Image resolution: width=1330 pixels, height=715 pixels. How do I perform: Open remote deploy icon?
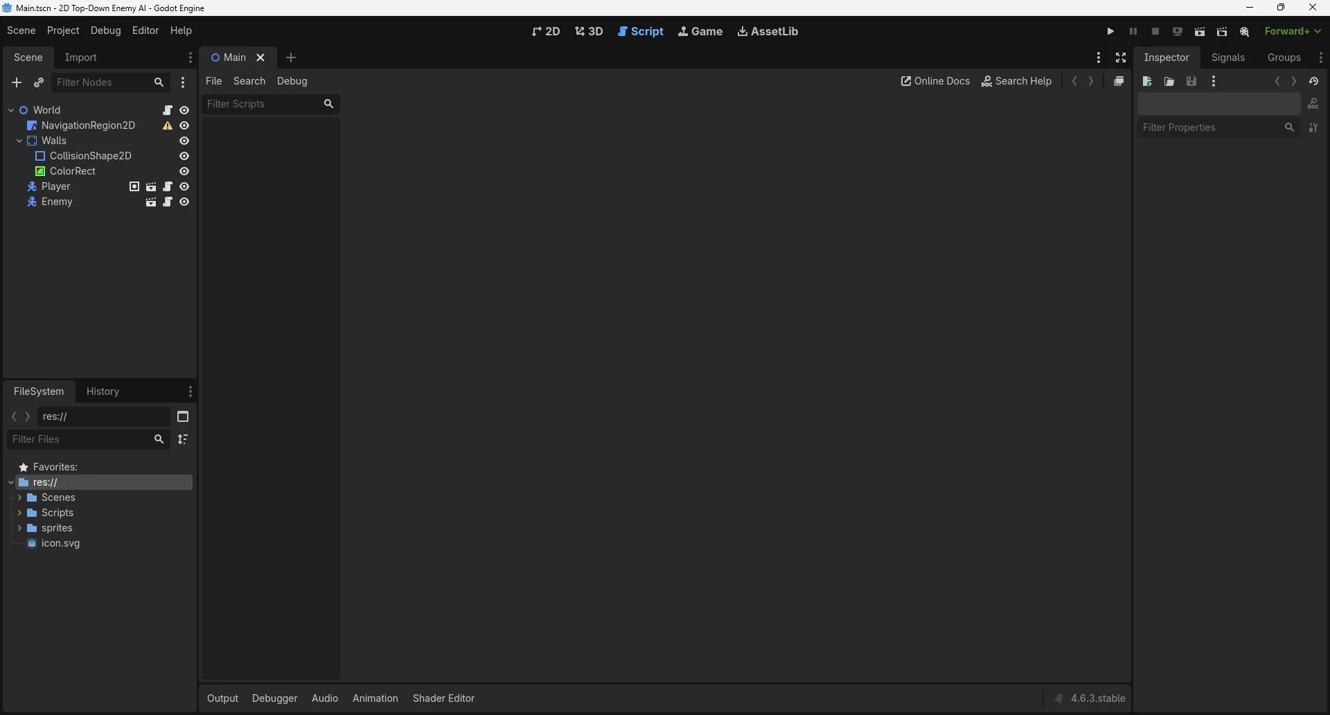(x=1178, y=31)
